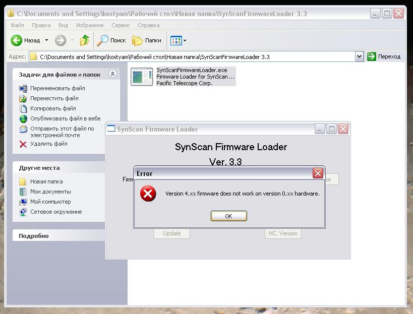Open the Справка menu
This screenshot has height=314, width=413.
tap(149, 25)
